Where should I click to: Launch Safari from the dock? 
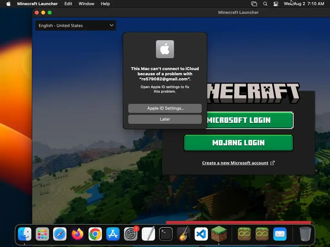60,234
